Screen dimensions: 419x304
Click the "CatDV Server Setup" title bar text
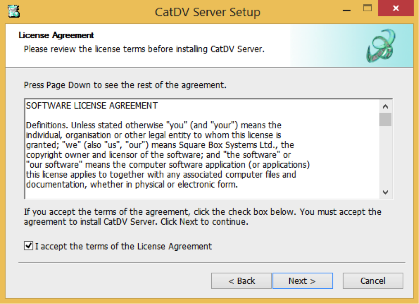207,12
